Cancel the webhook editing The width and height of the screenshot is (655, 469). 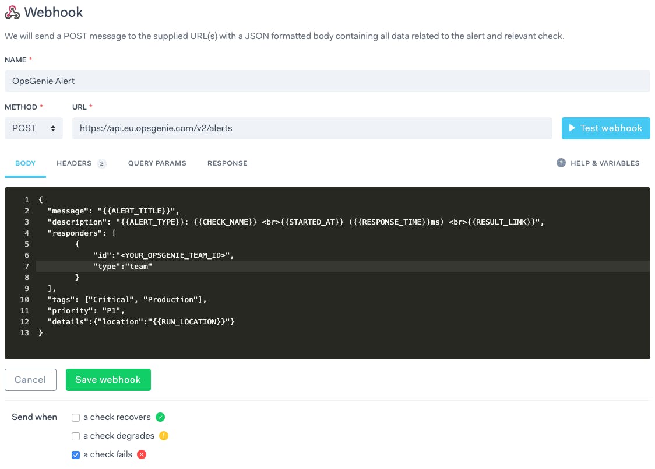(x=30, y=380)
